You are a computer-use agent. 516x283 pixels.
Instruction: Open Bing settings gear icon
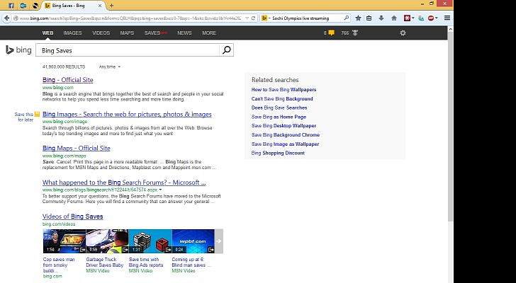[403, 33]
